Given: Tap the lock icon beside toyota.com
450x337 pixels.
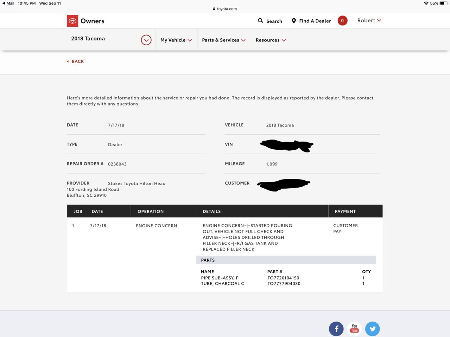Looking at the screenshot, I should pos(214,9).
